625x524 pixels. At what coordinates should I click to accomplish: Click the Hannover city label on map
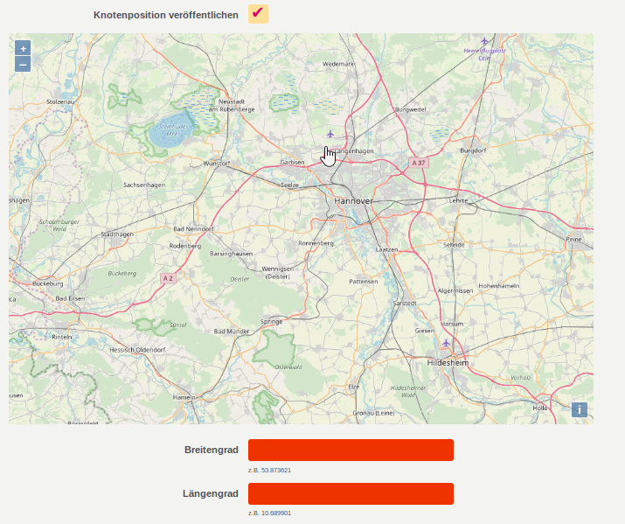click(353, 201)
